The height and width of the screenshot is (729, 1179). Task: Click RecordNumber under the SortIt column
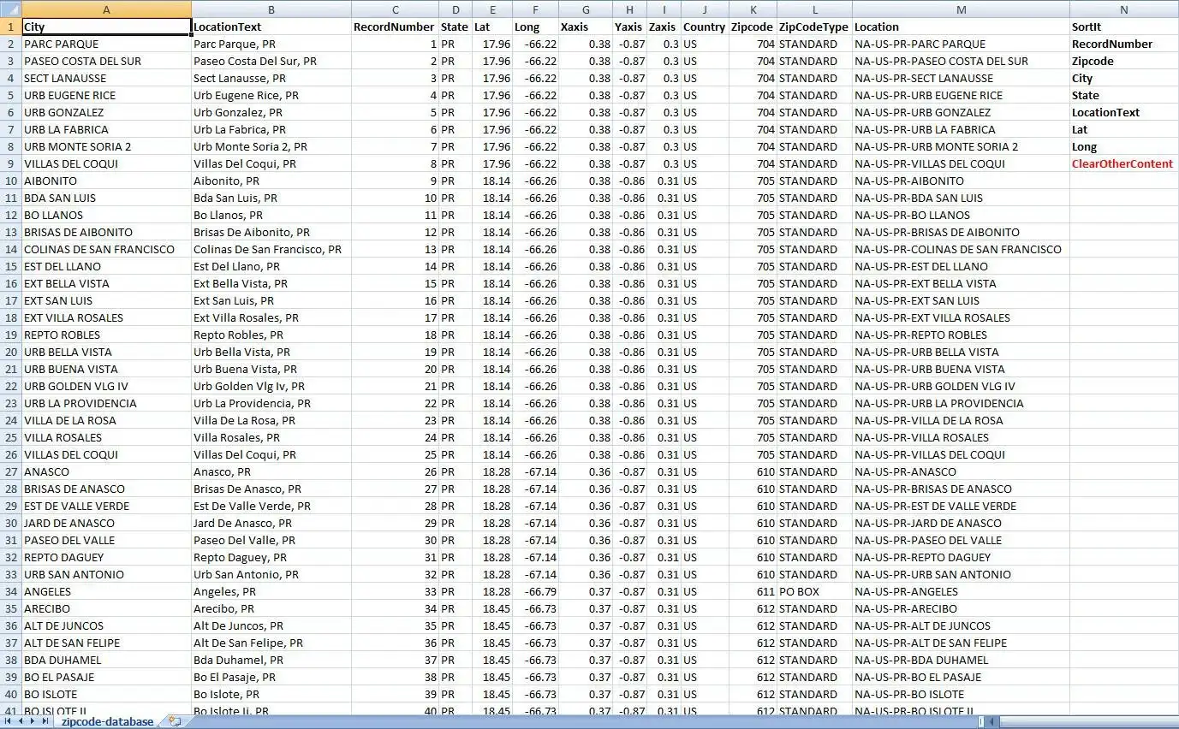tap(1124, 44)
